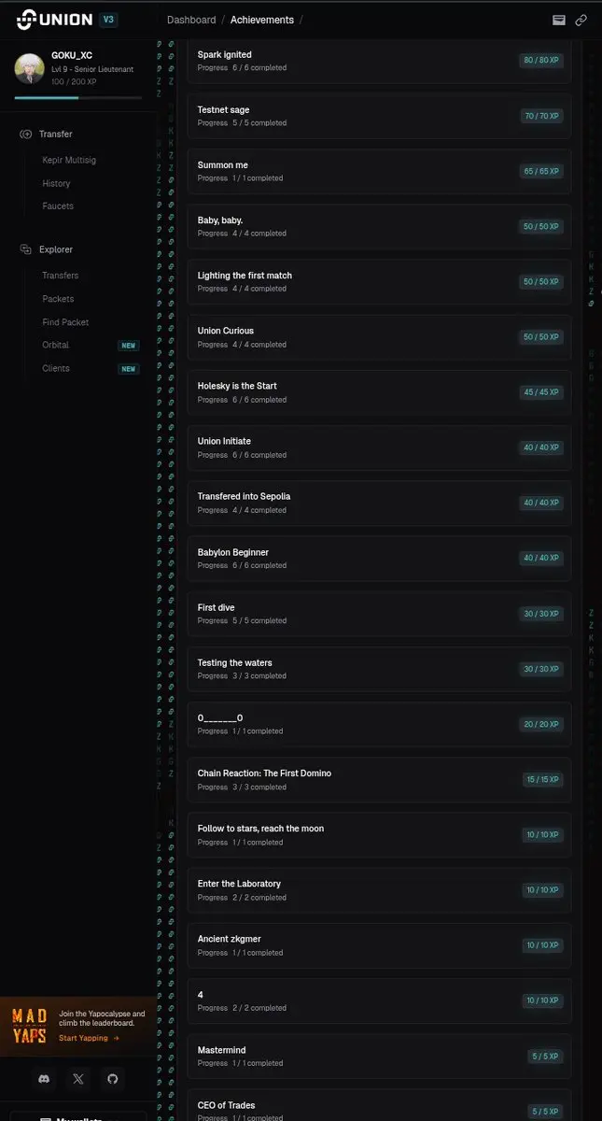Expand the Testnet sage achievement card
Screen dimensions: 602x1121
tap(379, 116)
